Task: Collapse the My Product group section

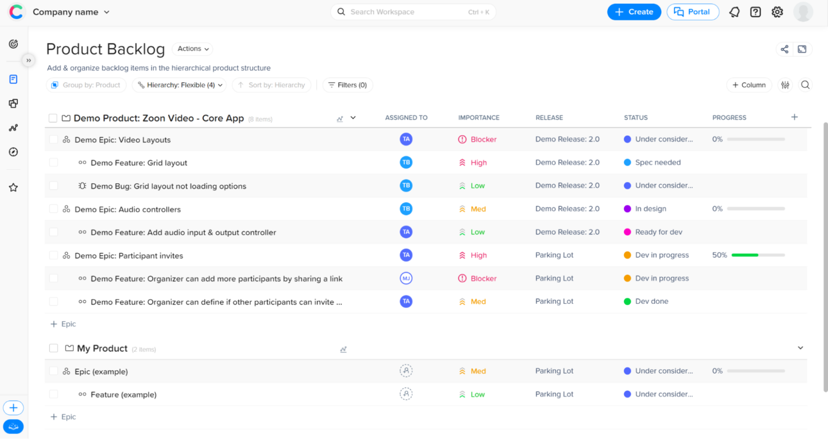Action: click(800, 348)
